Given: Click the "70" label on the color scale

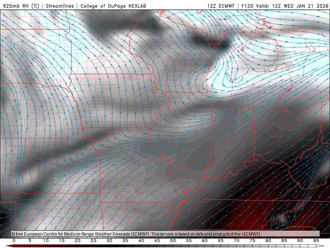Looking at the screenshot, I should click(x=236, y=241).
